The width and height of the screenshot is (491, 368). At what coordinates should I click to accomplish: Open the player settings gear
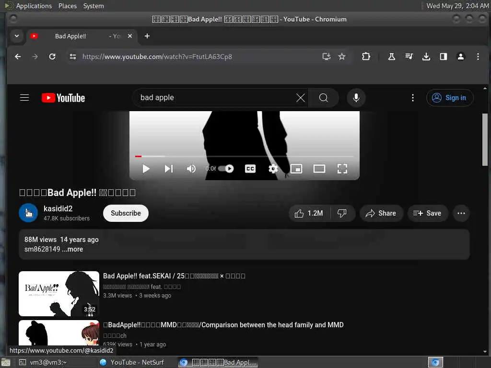click(273, 169)
